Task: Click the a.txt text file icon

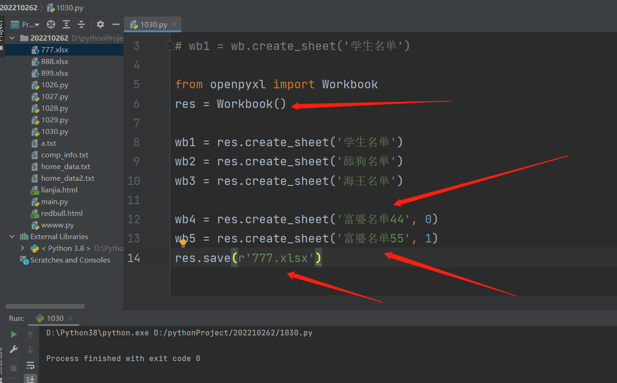Action: point(35,143)
